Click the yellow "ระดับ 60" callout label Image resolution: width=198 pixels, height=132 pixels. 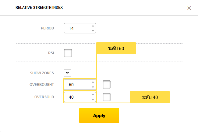[116, 48]
